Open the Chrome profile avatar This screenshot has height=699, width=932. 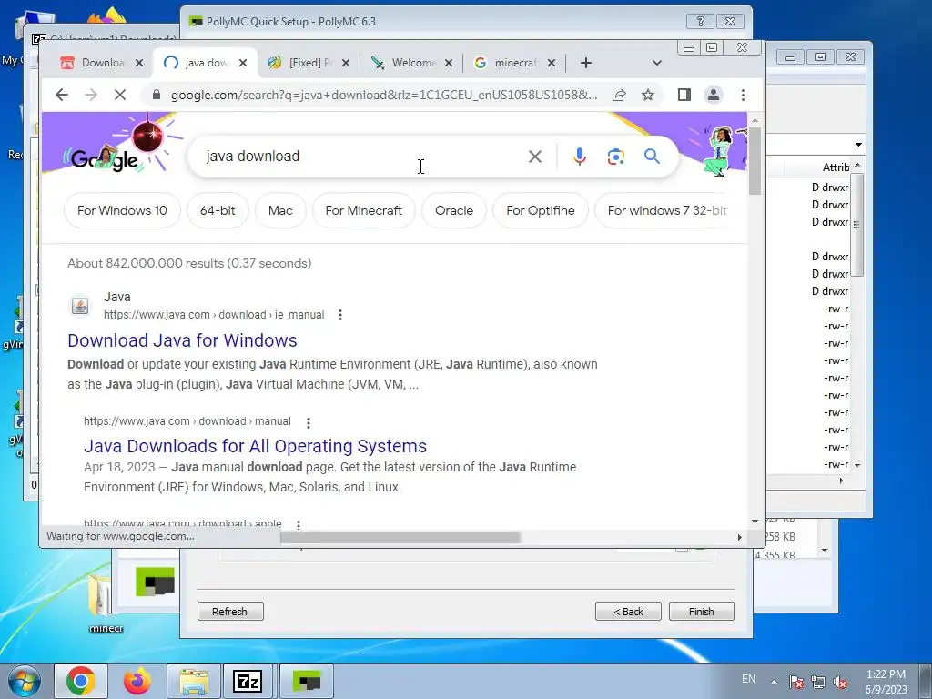[x=714, y=95]
